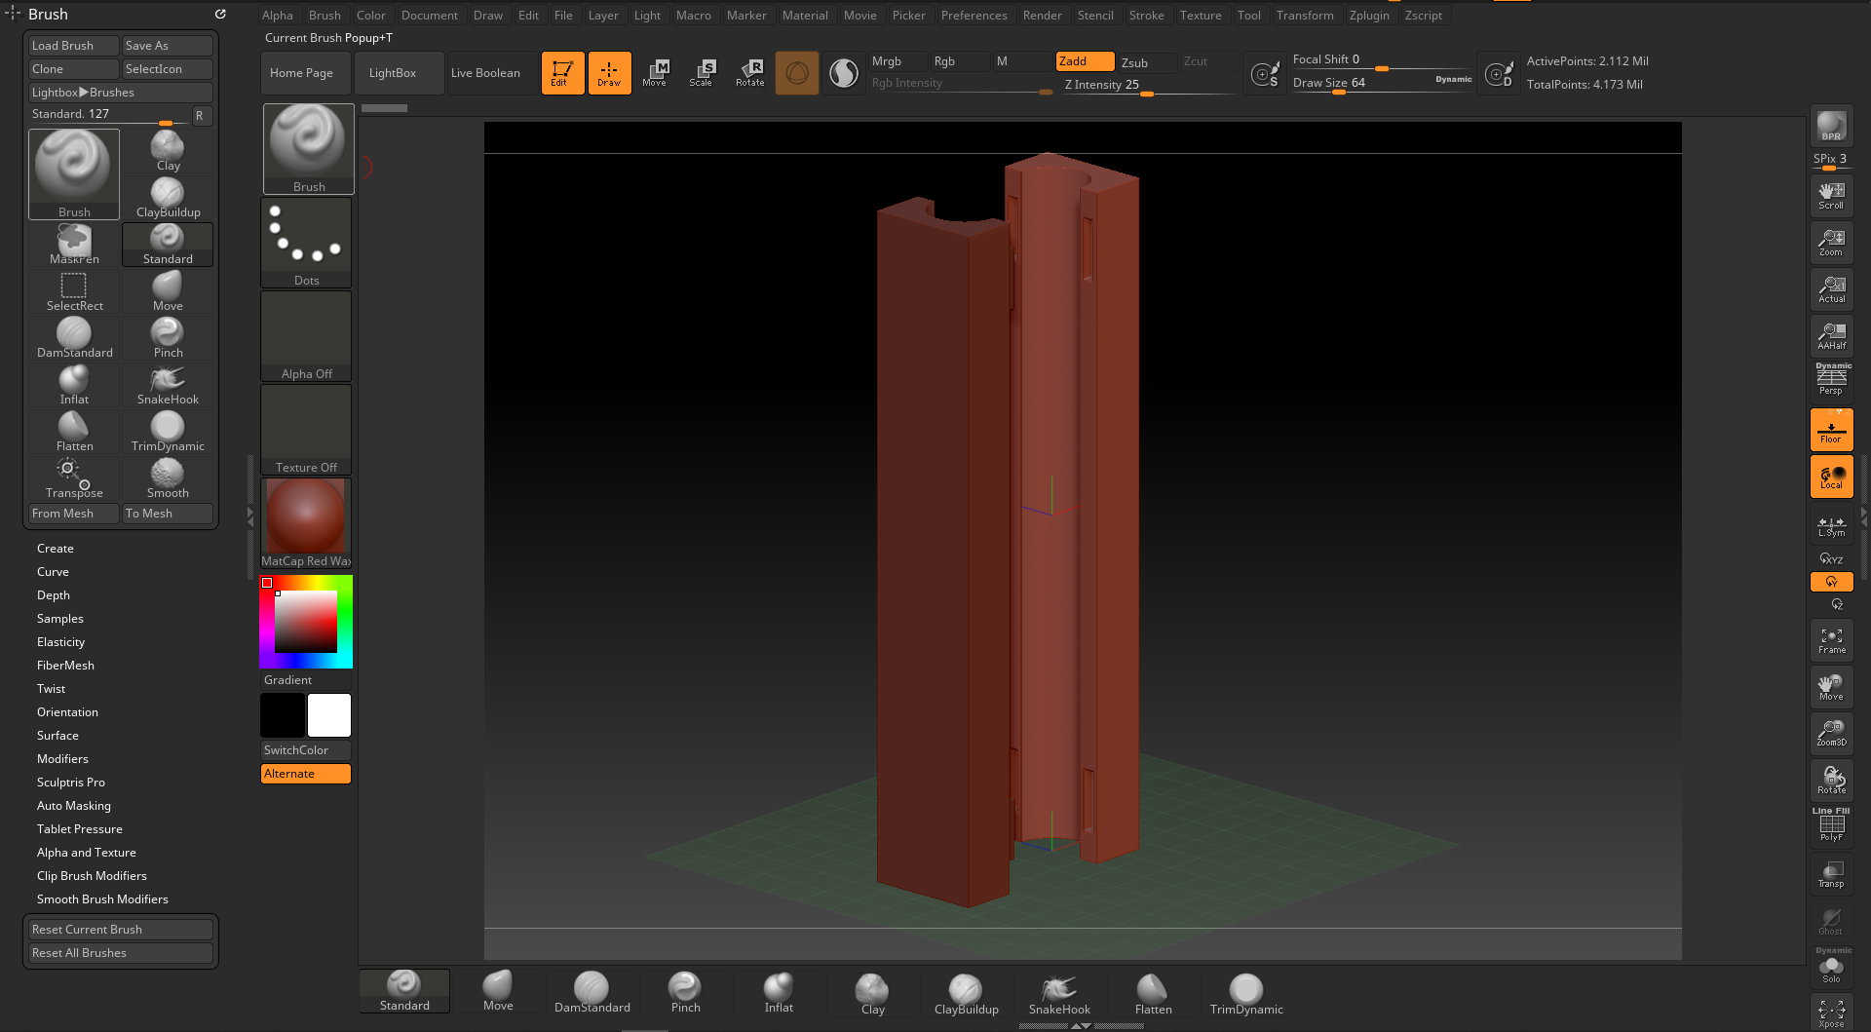The width and height of the screenshot is (1871, 1032).
Task: Enable Mrgb painting mode
Action: [897, 61]
